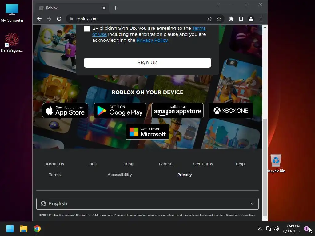Image resolution: width=315 pixels, height=236 pixels.
Task: Go back using the browser back arrow
Action: [39, 19]
